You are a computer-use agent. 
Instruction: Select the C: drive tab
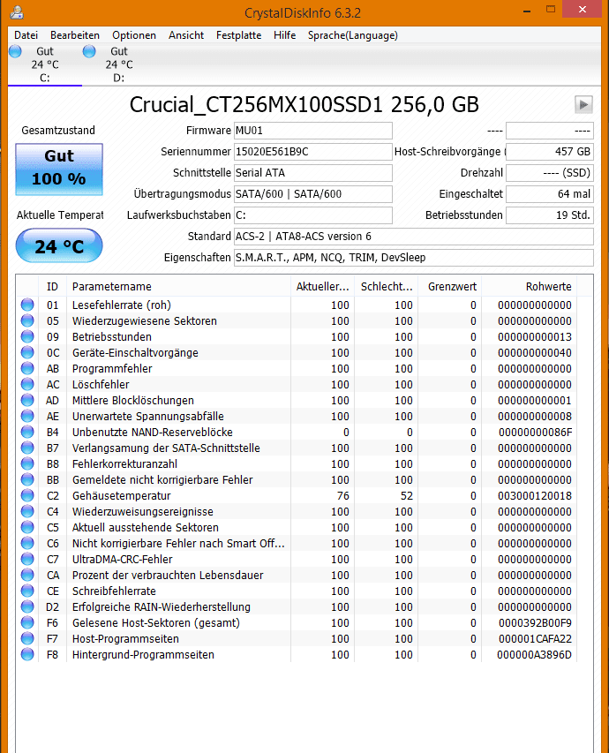pos(45,64)
